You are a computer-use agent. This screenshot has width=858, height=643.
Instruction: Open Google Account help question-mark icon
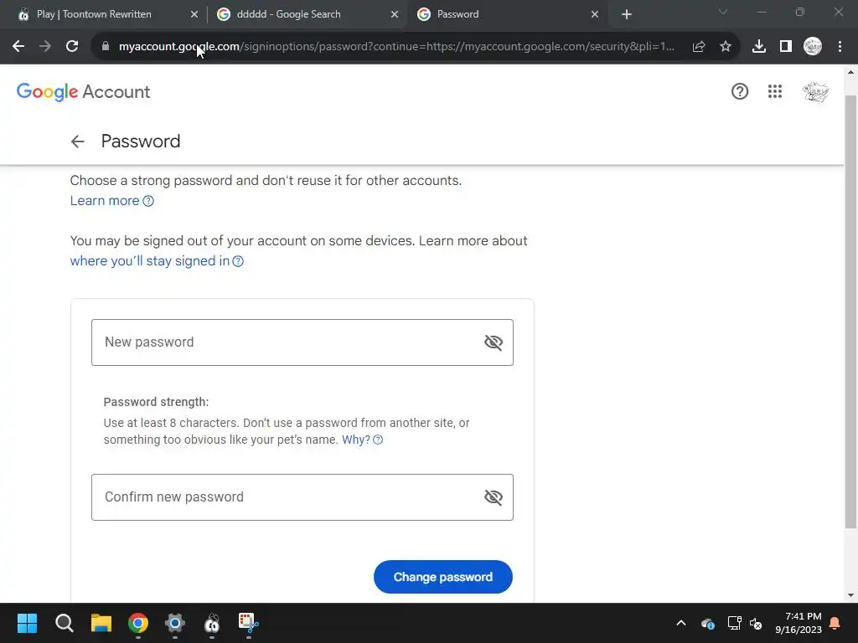tap(739, 91)
